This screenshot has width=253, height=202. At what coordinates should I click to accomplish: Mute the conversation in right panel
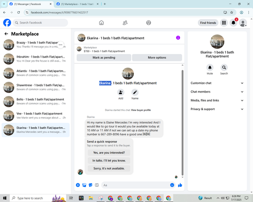point(210,68)
